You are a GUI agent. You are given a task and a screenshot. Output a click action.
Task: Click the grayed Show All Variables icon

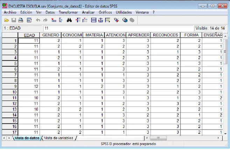(132, 20)
